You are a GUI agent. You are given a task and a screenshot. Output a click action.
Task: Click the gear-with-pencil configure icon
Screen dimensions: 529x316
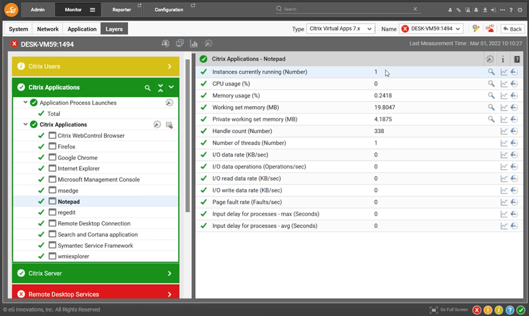click(476, 29)
